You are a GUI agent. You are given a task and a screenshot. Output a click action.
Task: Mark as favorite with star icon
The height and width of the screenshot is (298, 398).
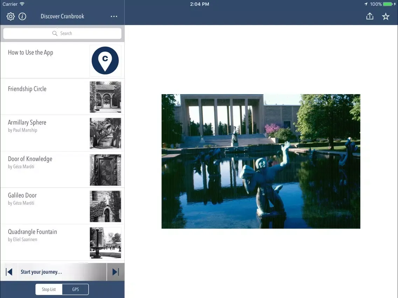click(385, 16)
